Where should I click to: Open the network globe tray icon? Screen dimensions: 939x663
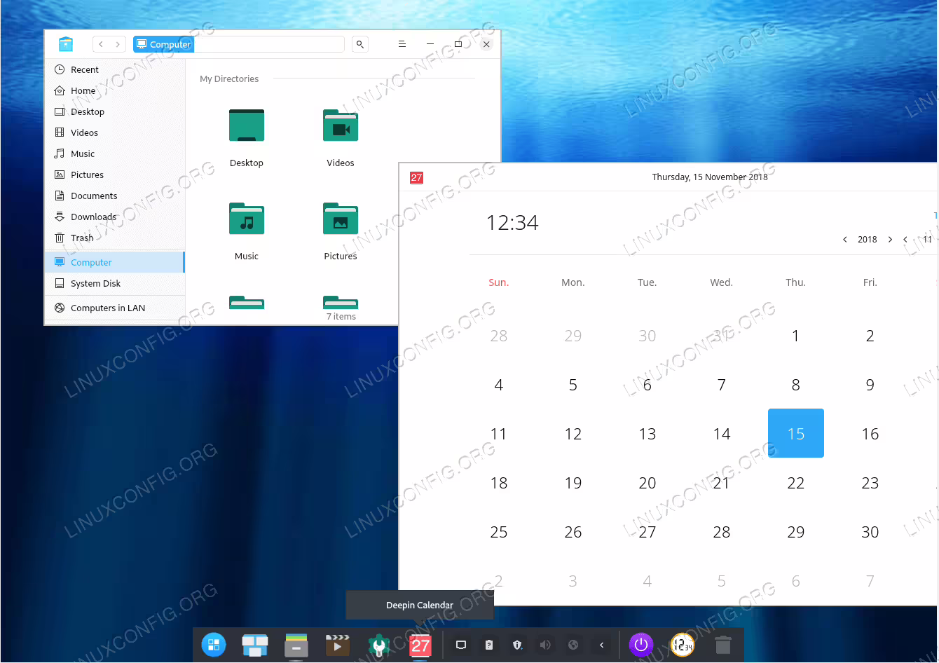(x=573, y=645)
